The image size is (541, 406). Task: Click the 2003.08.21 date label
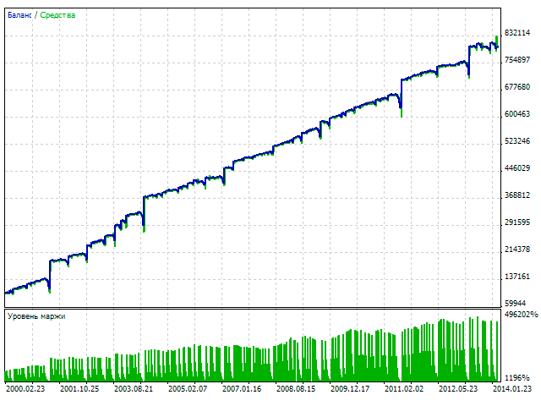tap(134, 389)
